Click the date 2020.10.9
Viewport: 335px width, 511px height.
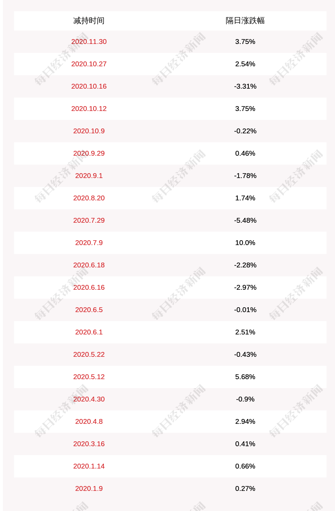coord(89,131)
